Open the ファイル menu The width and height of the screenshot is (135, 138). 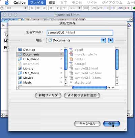37,3
